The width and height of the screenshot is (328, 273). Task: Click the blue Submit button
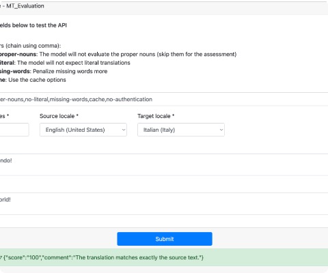pyautogui.click(x=165, y=239)
